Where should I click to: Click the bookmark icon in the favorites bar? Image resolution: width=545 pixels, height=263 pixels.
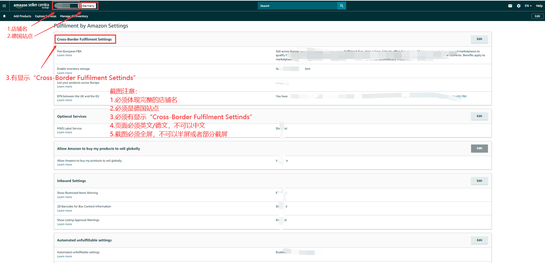[x=4, y=16]
